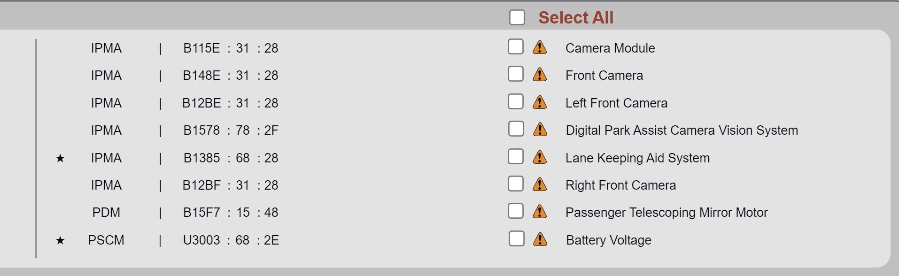
Task: Click the Lane Keeping Aid warning icon
Action: coord(540,157)
